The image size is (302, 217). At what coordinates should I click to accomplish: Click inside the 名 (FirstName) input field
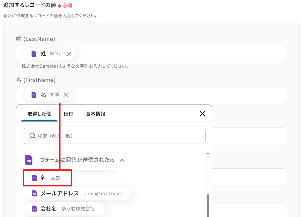[x=151, y=95]
